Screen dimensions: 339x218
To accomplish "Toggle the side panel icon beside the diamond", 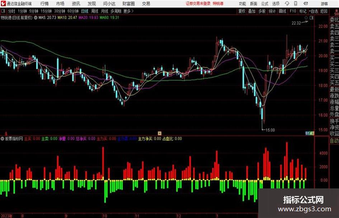I will click(x=311, y=18).
